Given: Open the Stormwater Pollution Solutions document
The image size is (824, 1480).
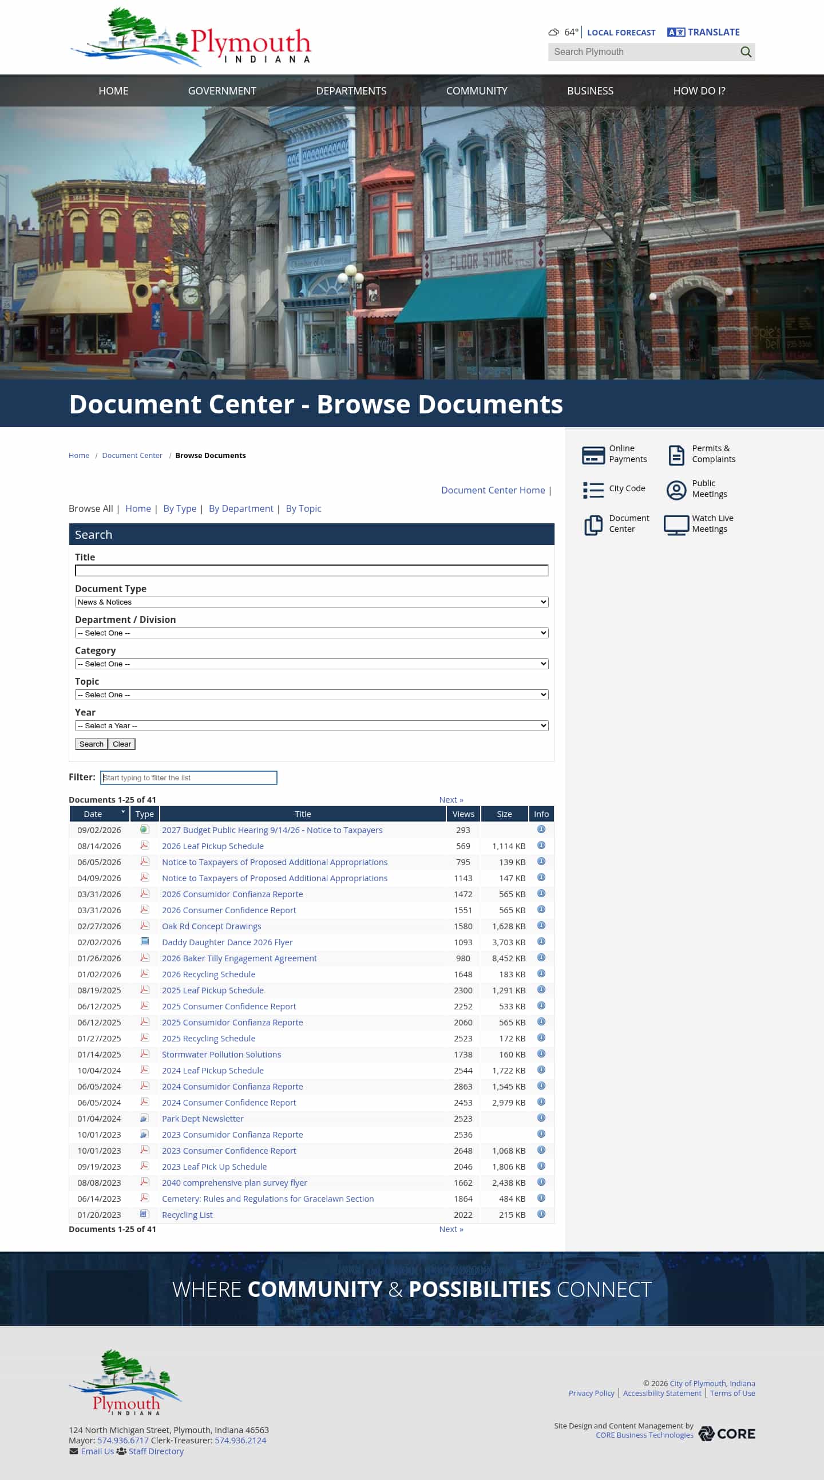Looking at the screenshot, I should pos(221,1054).
